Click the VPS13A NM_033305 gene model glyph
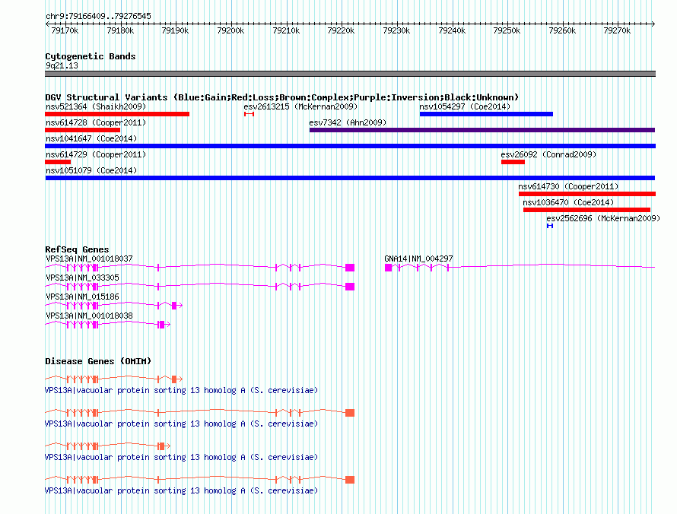Image resolution: width=677 pixels, height=514 pixels. [199, 287]
